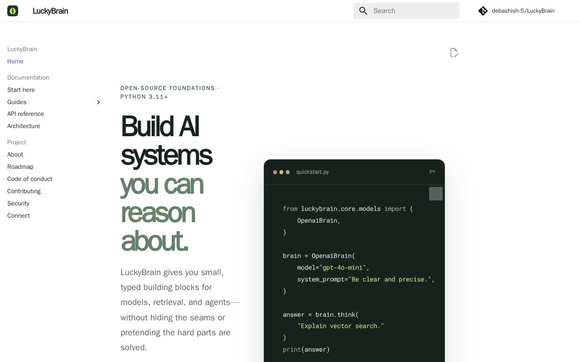This screenshot has width=580, height=362.
Task: Open the About page
Action: [x=15, y=155]
